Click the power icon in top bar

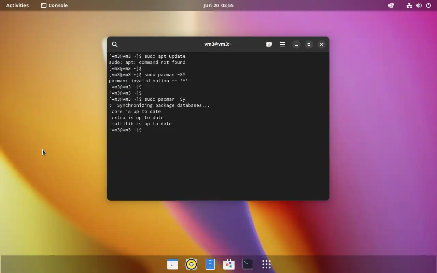[428, 5]
